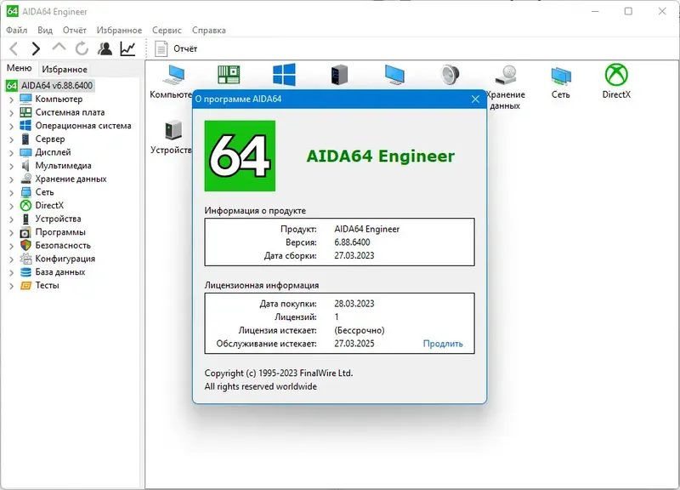The image size is (680, 490).
Task: Open the multimedia speaker large icon
Action: pyautogui.click(x=450, y=75)
